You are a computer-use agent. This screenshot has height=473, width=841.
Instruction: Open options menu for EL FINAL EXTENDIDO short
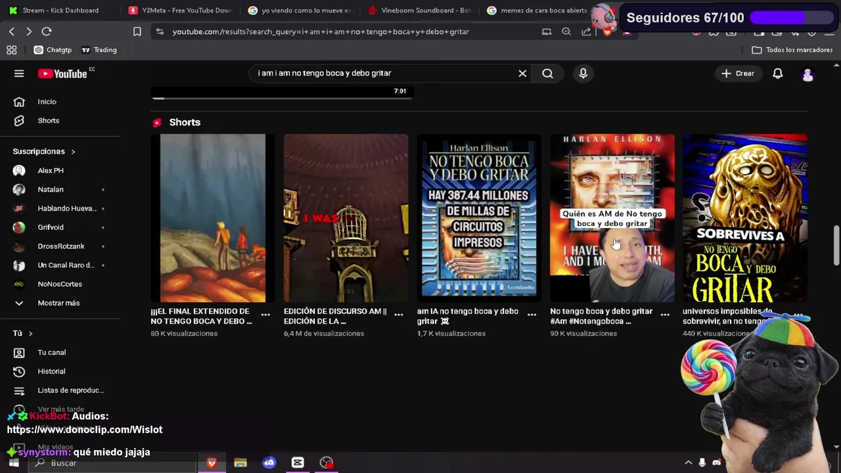[265, 315]
